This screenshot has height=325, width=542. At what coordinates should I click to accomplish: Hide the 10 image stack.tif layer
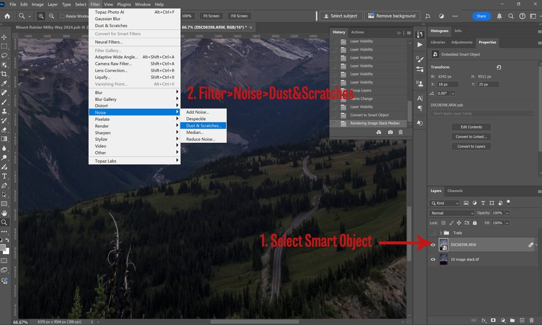[x=433, y=259]
